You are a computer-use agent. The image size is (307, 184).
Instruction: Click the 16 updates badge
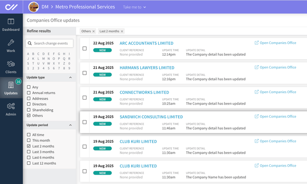tap(18, 82)
